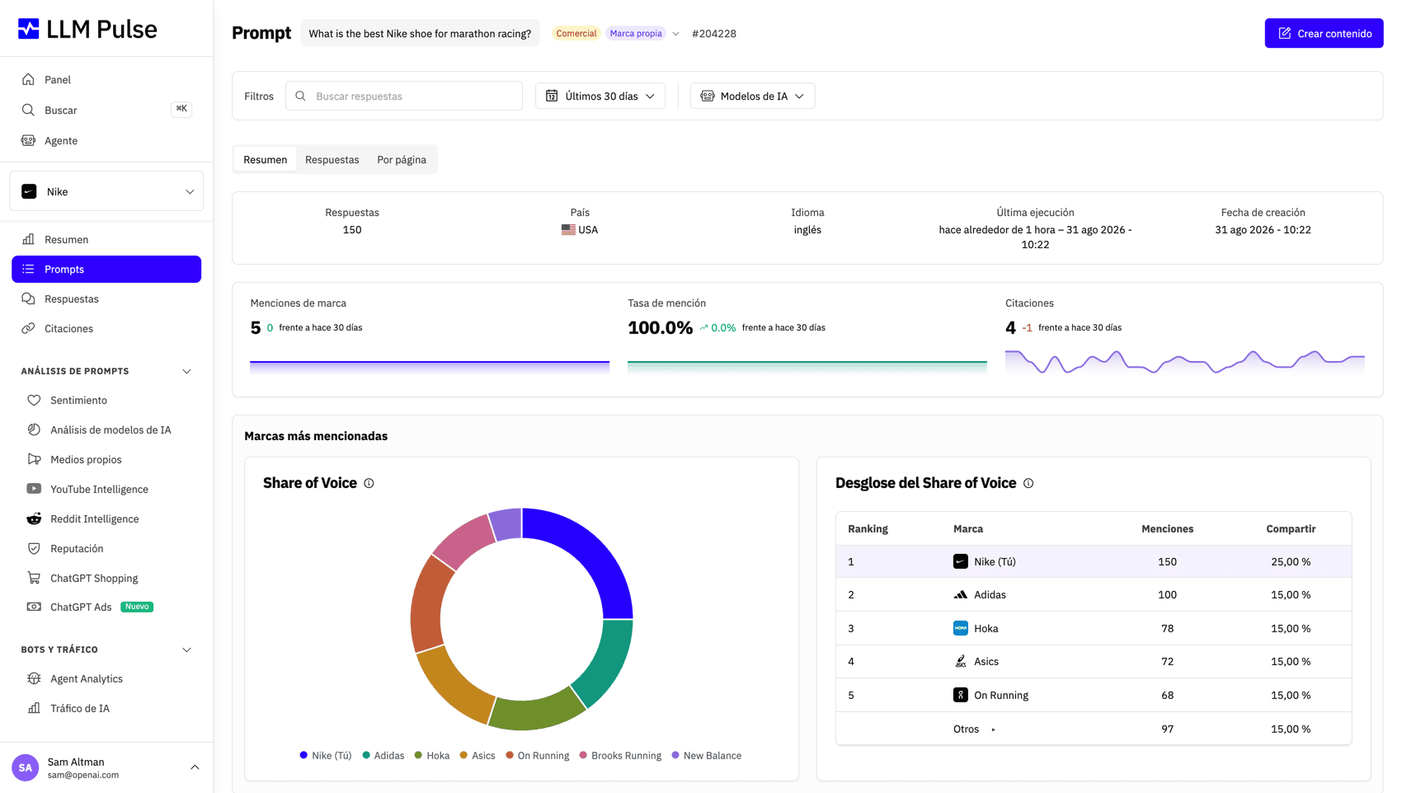Click the Crear contenido button
1402x793 pixels.
click(x=1324, y=33)
